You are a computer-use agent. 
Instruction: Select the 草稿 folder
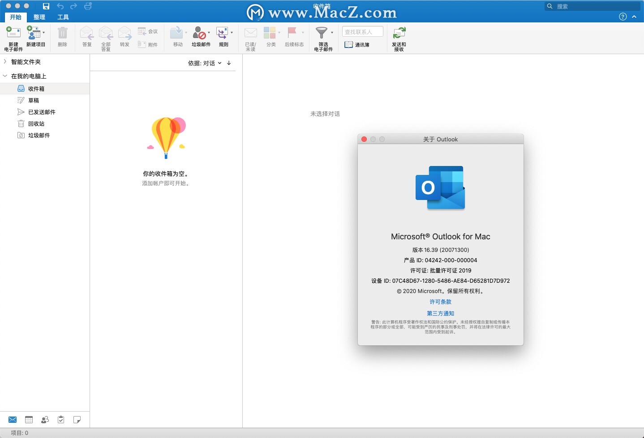[45, 100]
